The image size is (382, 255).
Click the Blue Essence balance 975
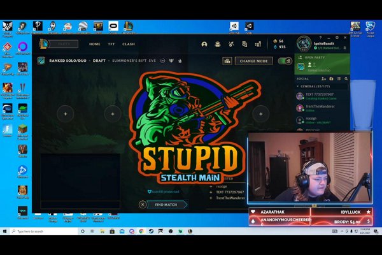(x=279, y=47)
